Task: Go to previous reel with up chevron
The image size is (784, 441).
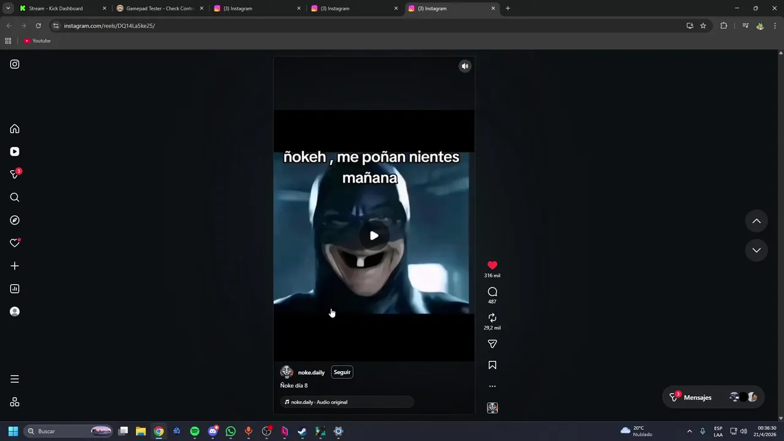Action: pyautogui.click(x=756, y=221)
